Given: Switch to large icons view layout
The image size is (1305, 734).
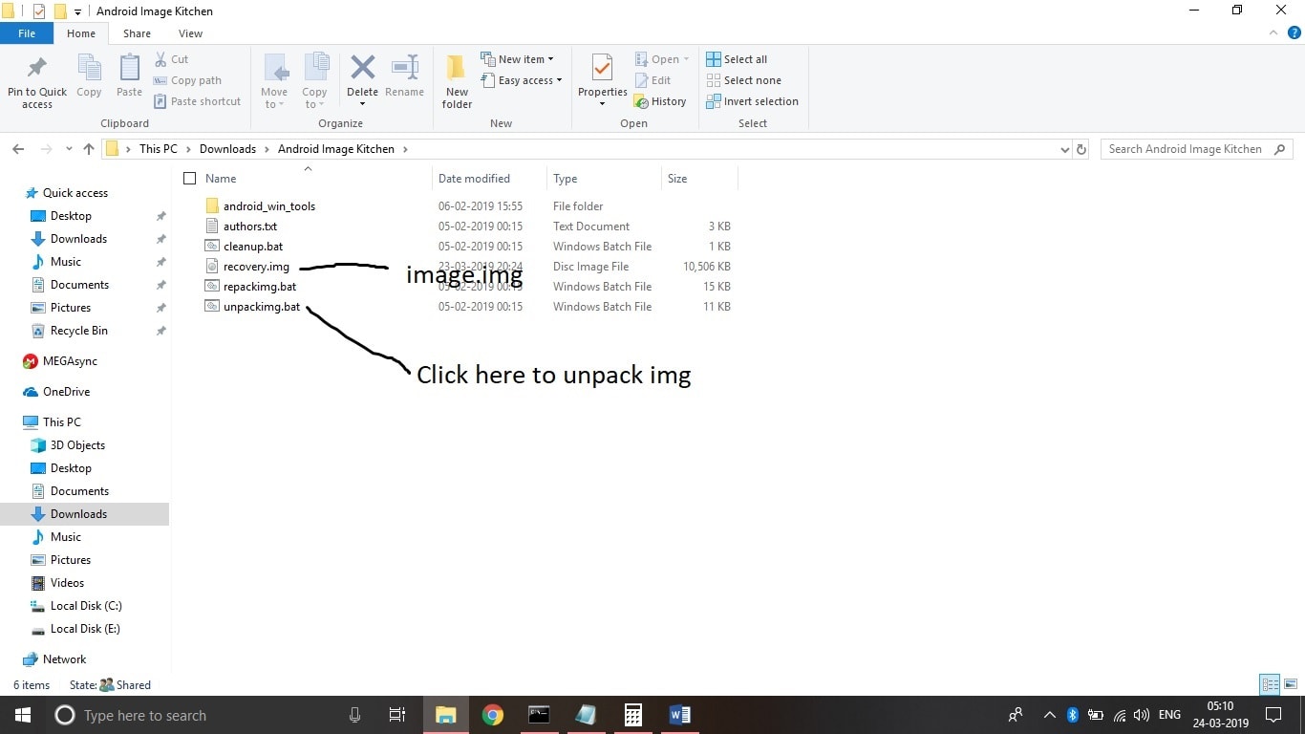Looking at the screenshot, I should pyautogui.click(x=1290, y=684).
